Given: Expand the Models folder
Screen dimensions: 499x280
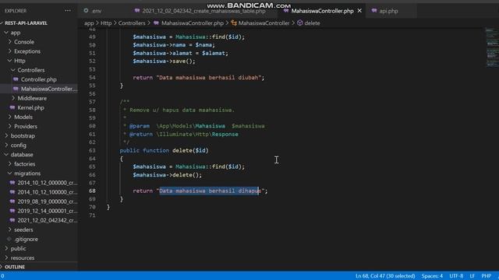Looking at the screenshot, I should coord(23,117).
